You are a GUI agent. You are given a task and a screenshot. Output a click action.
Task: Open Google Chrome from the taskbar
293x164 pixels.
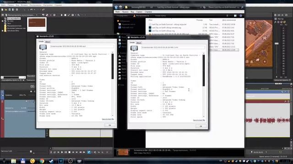coord(42,161)
